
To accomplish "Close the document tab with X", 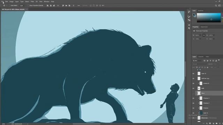I will (27, 9).
